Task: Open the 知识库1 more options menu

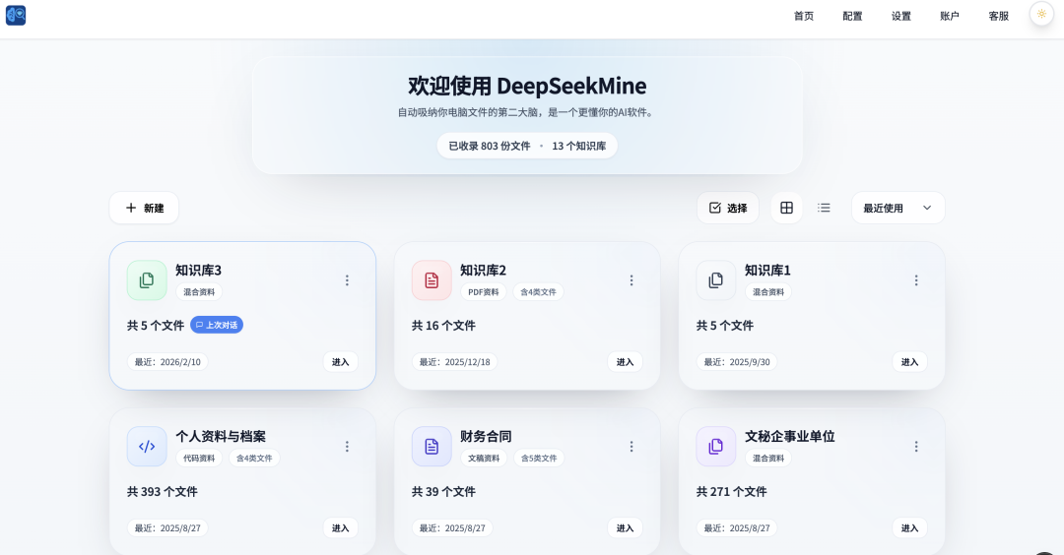Action: coord(916,280)
